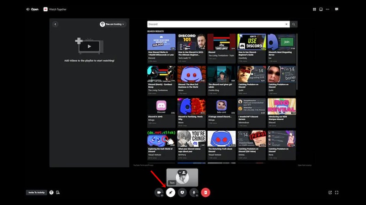Screen dimensions: 366x205
Task: Add 'Introducing our NEW Wumpus Mascot' video
Action: (282, 113)
